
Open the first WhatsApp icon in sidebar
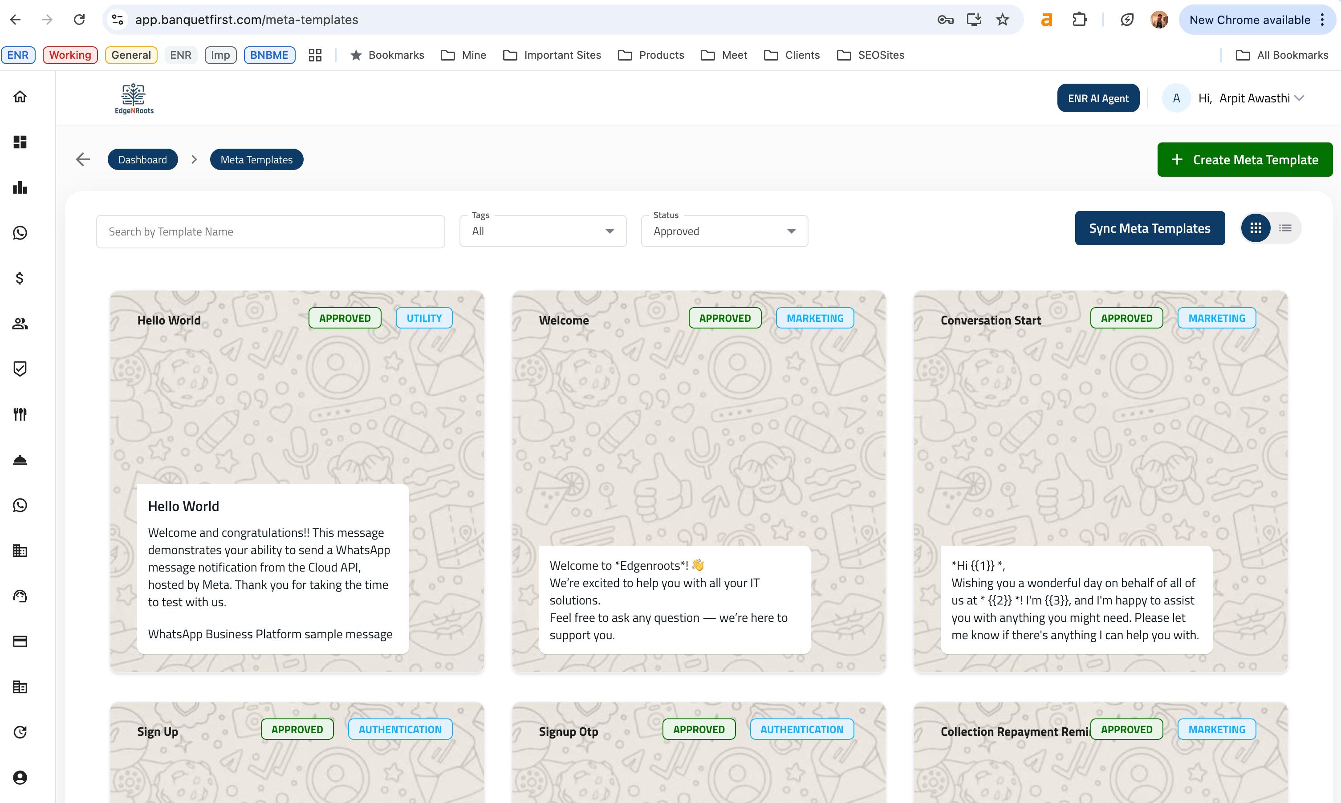click(x=20, y=233)
